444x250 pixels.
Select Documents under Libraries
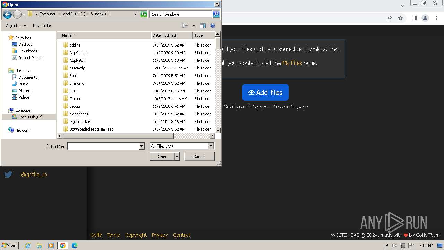28,77
